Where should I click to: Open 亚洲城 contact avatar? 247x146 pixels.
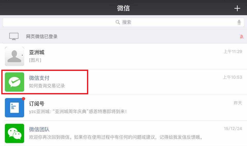pos(14,56)
